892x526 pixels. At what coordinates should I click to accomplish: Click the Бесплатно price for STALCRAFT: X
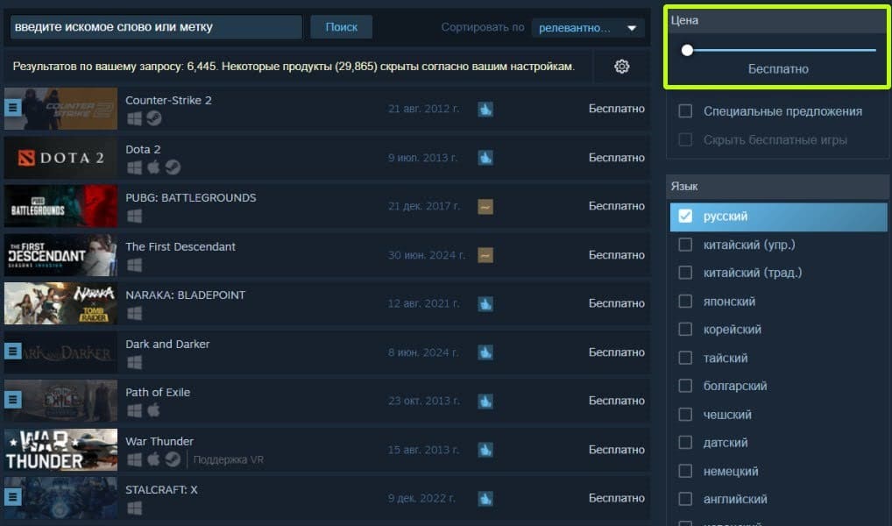coord(617,498)
